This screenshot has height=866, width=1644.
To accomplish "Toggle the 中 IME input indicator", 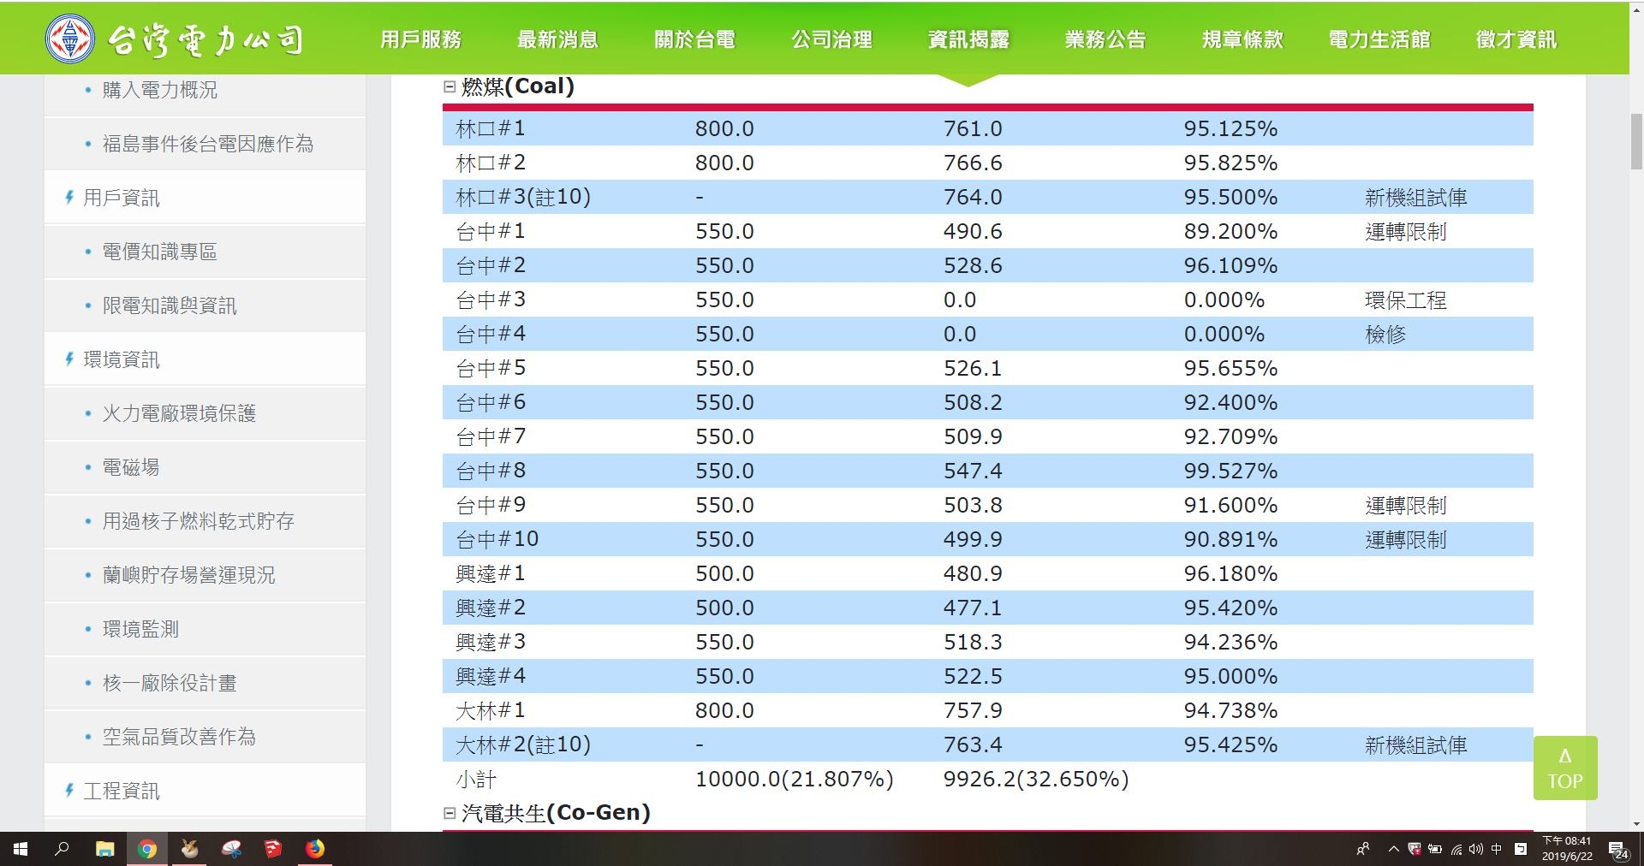I will coord(1496,849).
